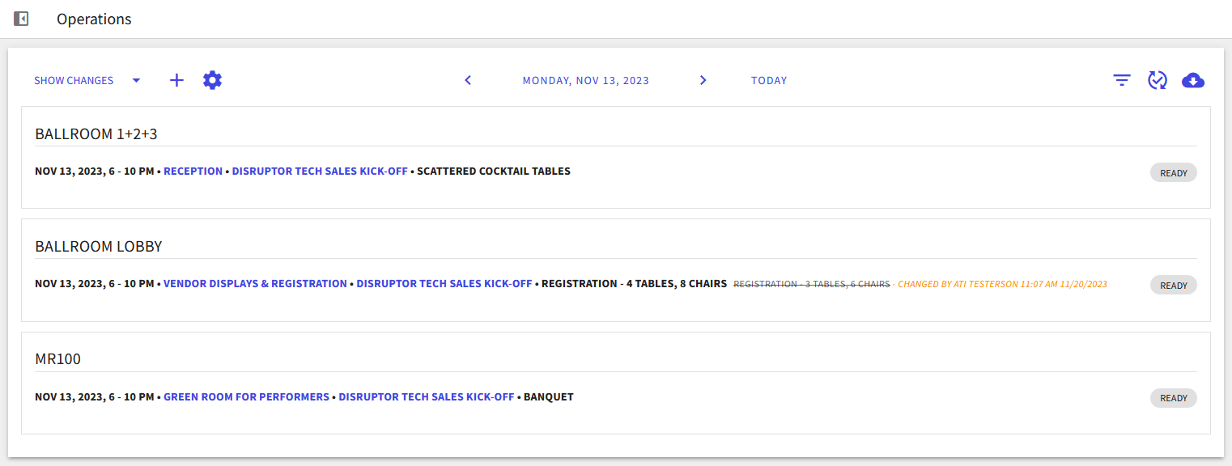The image size is (1232, 466).
Task: Click the date text in MR100 row
Action: 94,397
